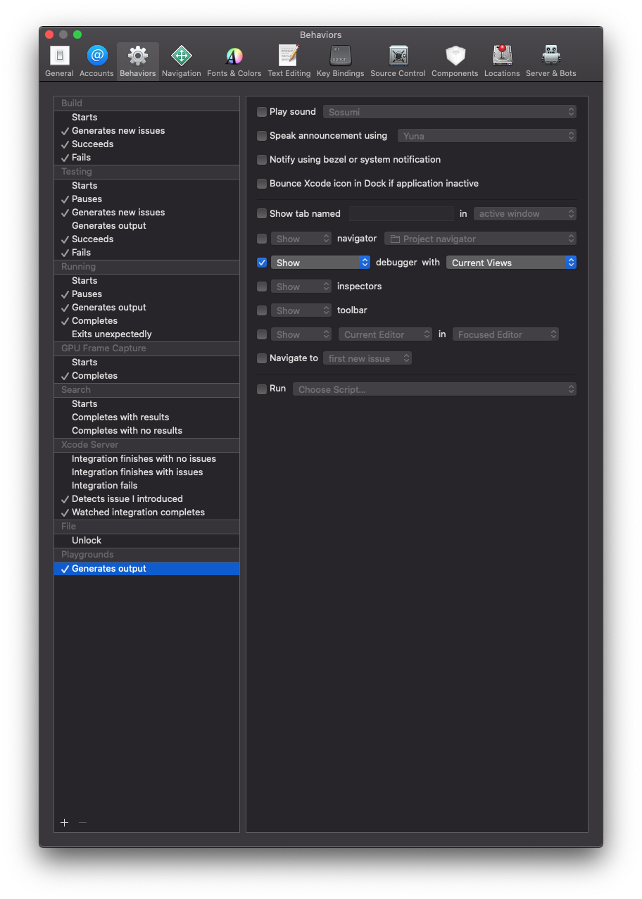642x899 pixels.
Task: Select Watched integration completes row
Action: pos(146,513)
